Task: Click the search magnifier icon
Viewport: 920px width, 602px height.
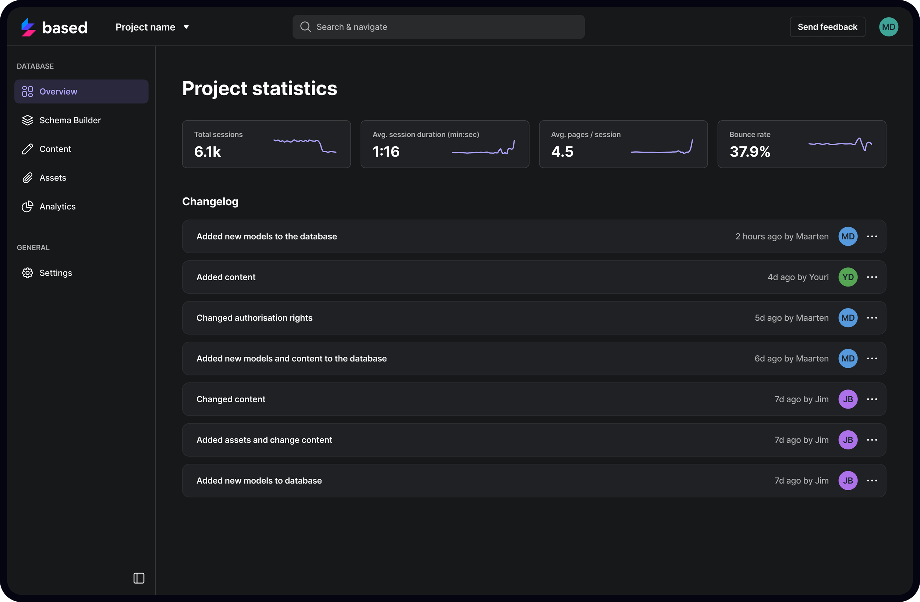Action: [x=305, y=26]
